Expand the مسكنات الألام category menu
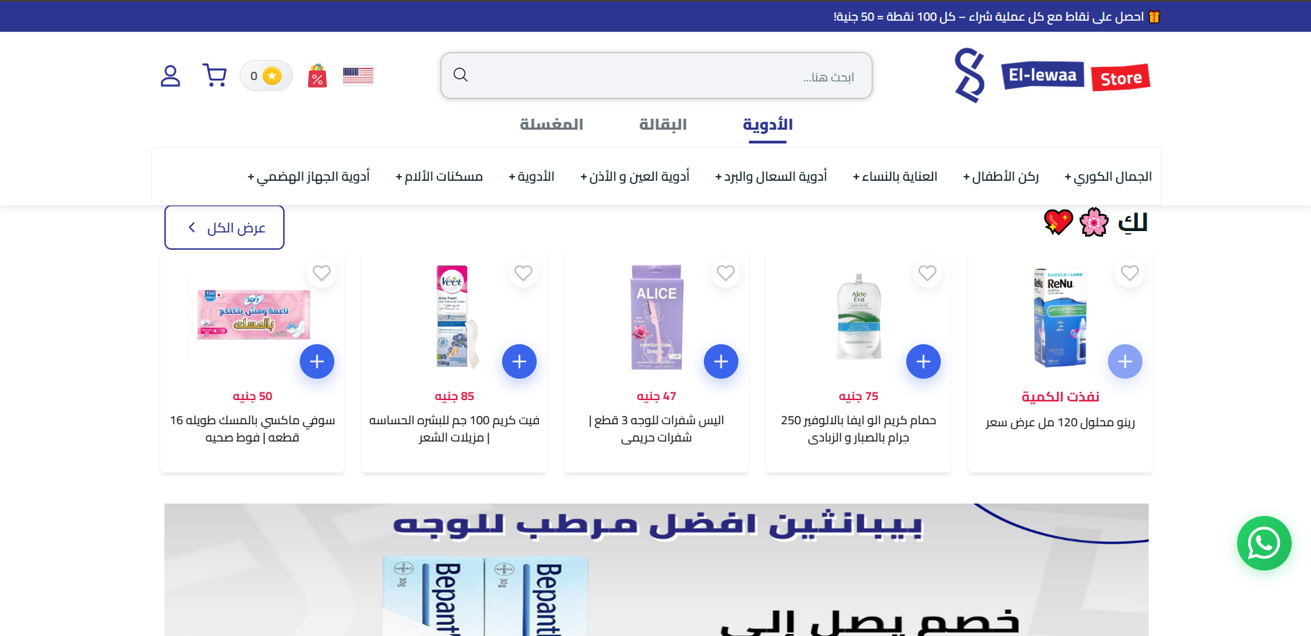Image resolution: width=1311 pixels, height=636 pixels. coord(439,177)
